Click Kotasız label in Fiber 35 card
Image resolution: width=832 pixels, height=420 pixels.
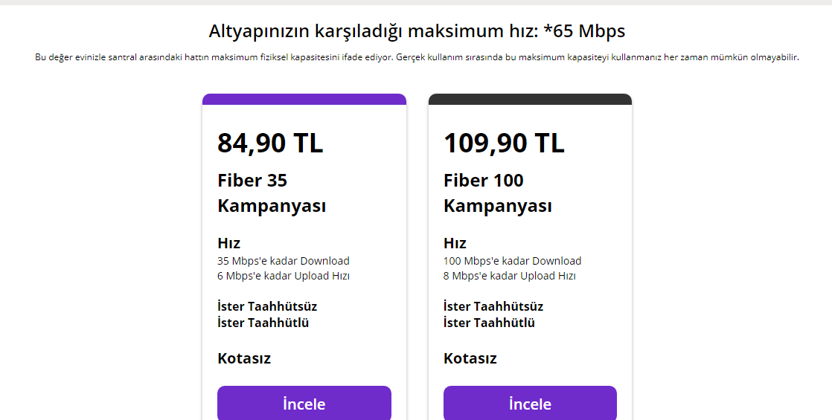point(244,358)
